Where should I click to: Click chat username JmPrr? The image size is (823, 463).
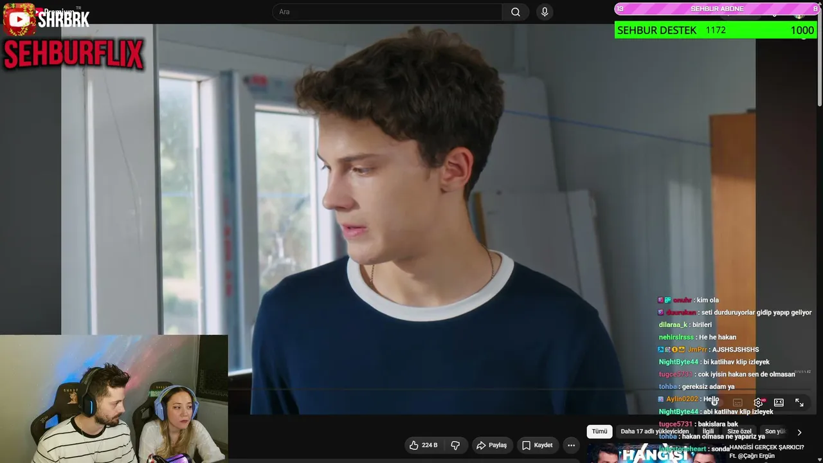[x=697, y=350]
